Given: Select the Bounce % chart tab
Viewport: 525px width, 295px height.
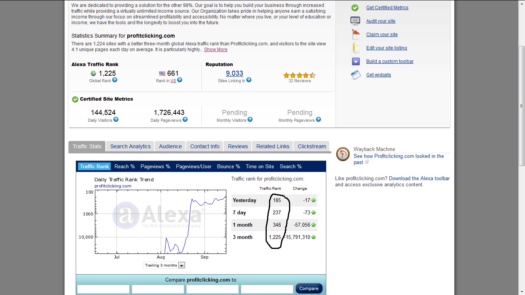Looking at the screenshot, I should click(x=228, y=166).
